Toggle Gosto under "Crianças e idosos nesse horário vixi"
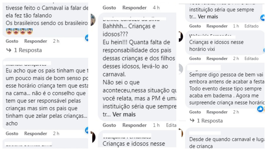The image size is (267, 151). (195, 59)
